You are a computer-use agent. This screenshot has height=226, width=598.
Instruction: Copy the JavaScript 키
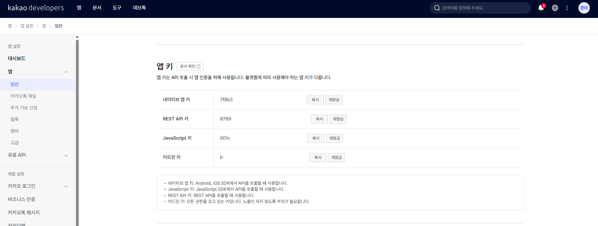316,138
